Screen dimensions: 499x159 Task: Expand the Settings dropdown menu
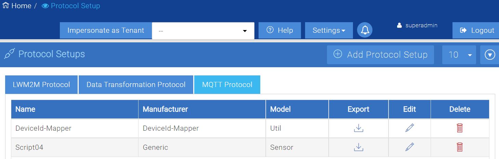coord(329,30)
